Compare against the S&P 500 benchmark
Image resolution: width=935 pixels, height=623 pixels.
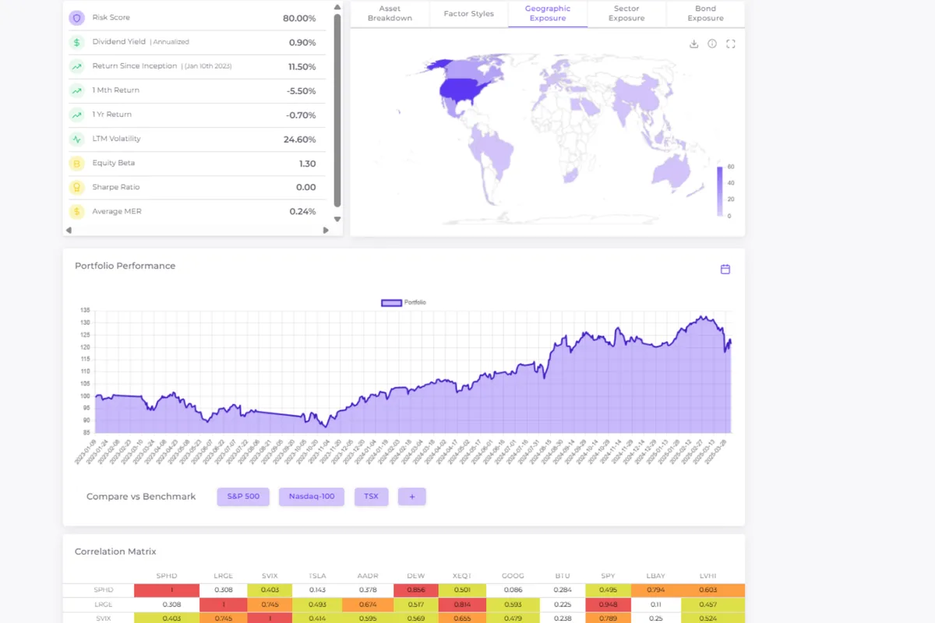[x=243, y=497]
